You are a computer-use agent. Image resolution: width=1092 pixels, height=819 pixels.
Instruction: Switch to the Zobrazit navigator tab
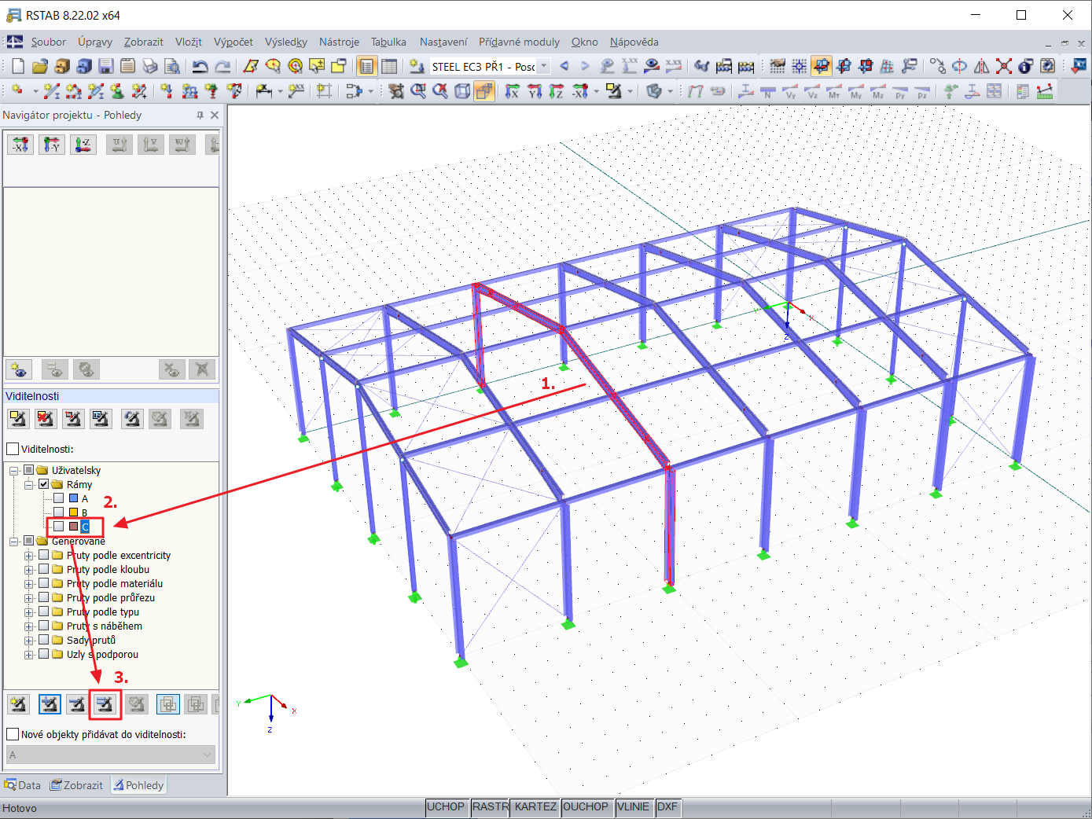tap(76, 785)
